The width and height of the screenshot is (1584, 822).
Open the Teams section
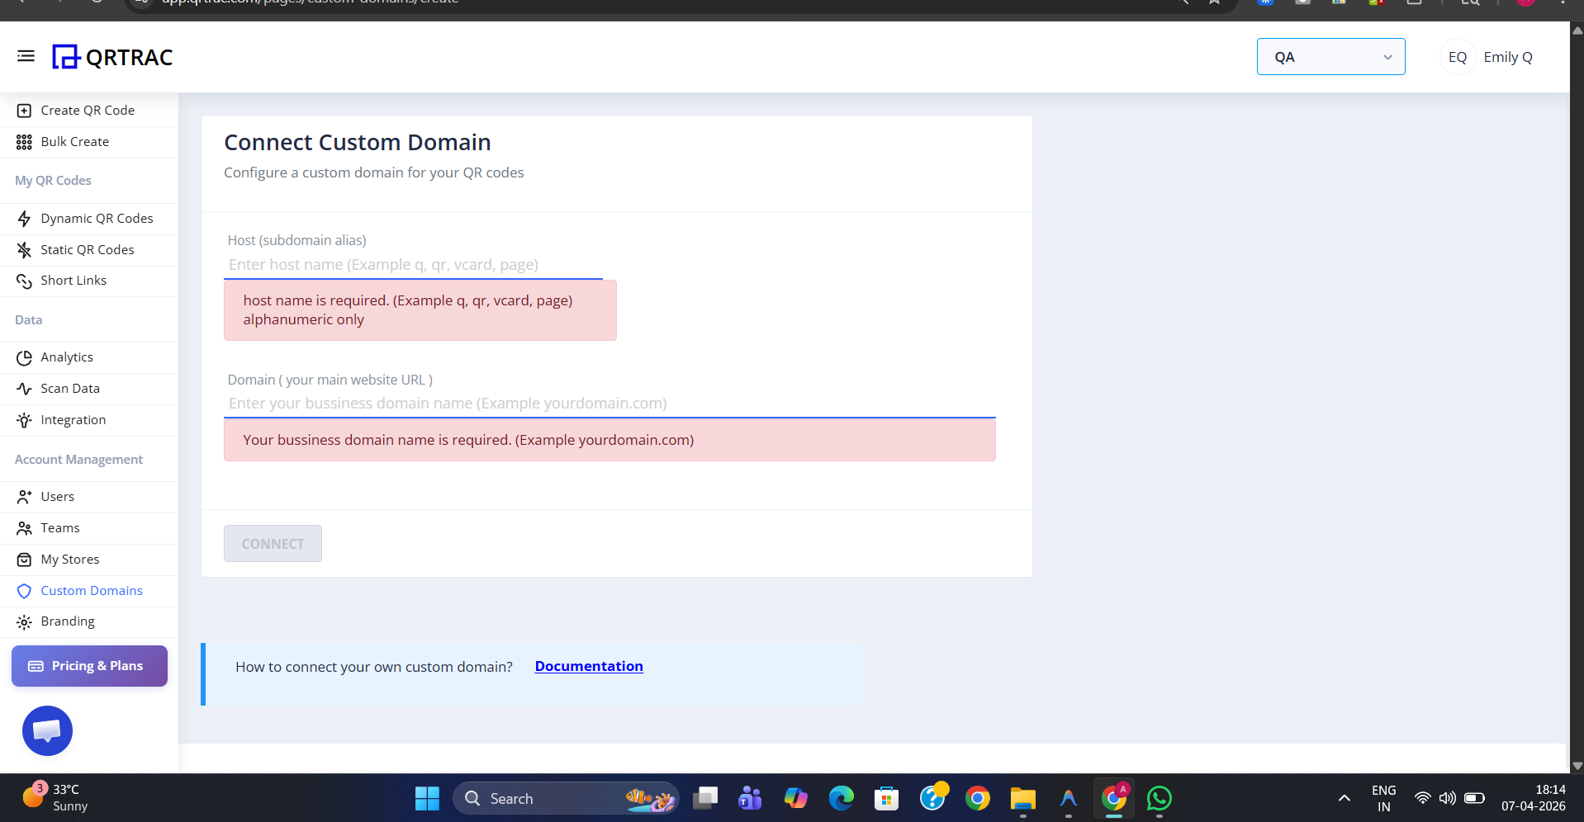(x=60, y=527)
